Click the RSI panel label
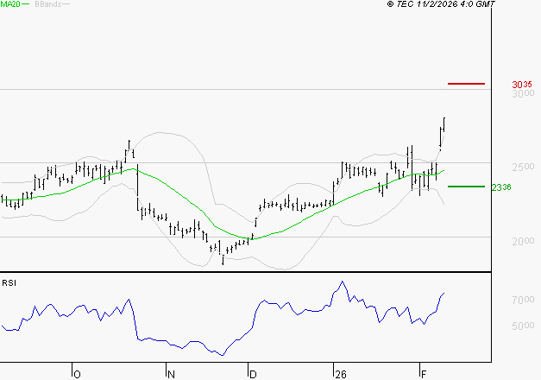This screenshot has width=541, height=380. (x=9, y=283)
